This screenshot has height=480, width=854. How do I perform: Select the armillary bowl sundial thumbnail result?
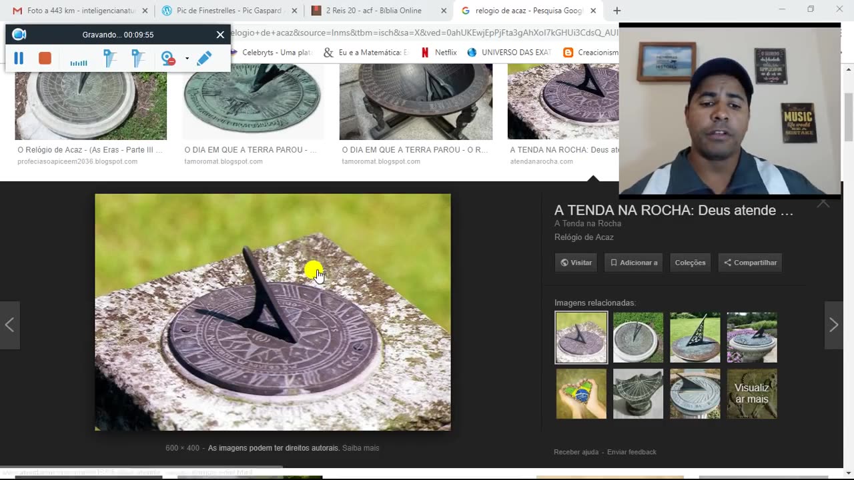pyautogui.click(x=416, y=101)
